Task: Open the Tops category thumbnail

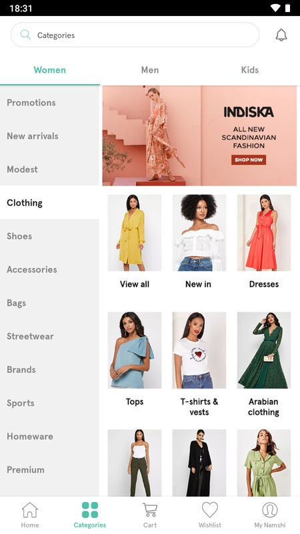Action: coord(135,350)
